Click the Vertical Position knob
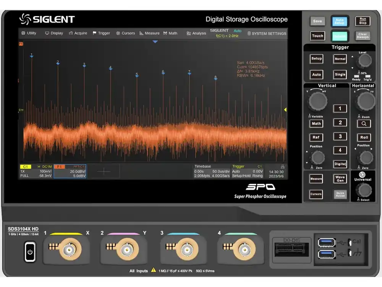 pyautogui.click(x=318, y=158)
